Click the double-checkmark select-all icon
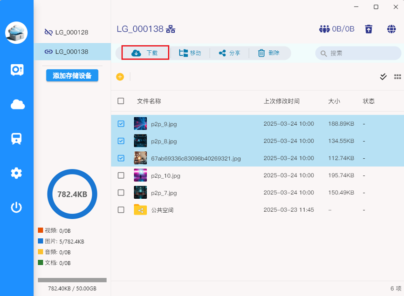 [x=383, y=76]
